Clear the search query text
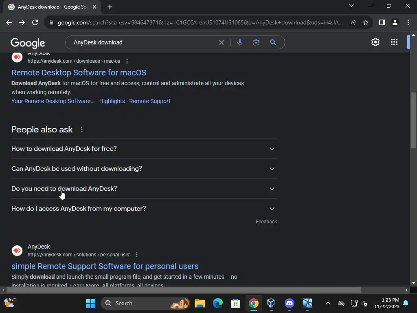 pyautogui.click(x=221, y=42)
